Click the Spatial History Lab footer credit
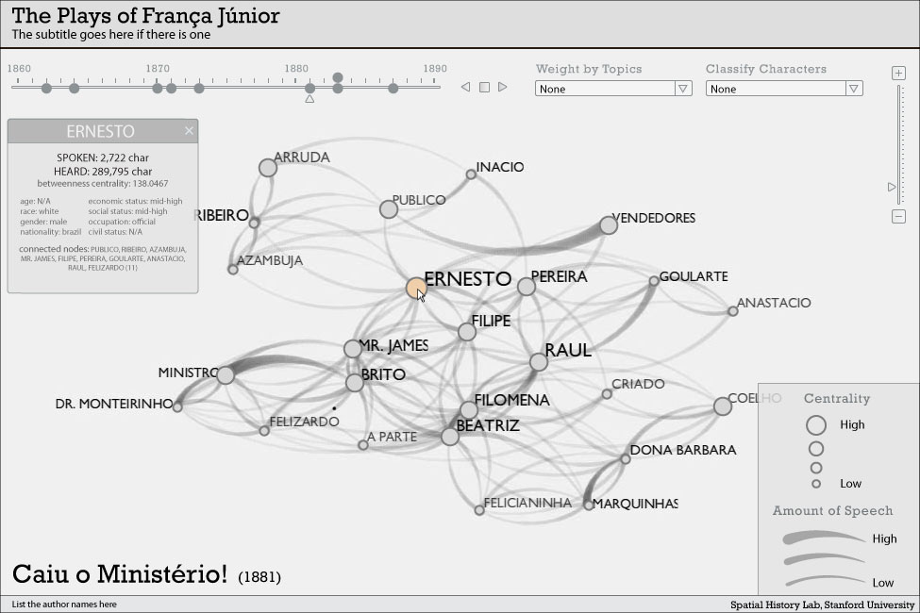 click(822, 605)
